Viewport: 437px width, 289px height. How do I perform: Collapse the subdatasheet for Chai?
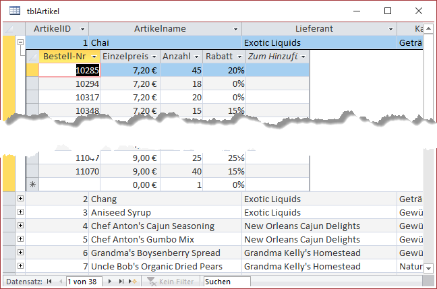(20, 42)
